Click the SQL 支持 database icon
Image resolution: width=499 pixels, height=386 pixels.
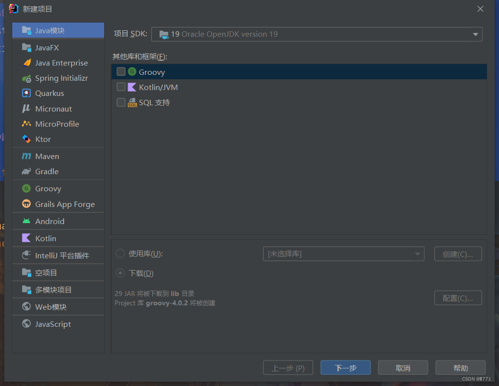coord(132,102)
